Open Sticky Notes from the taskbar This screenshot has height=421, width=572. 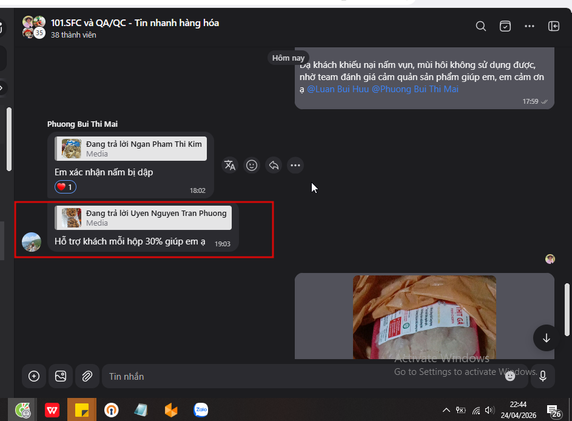[x=82, y=410]
